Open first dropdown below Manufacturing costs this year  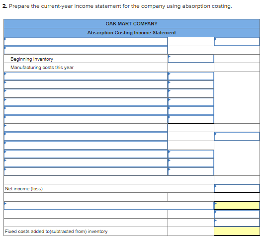coord(86,76)
